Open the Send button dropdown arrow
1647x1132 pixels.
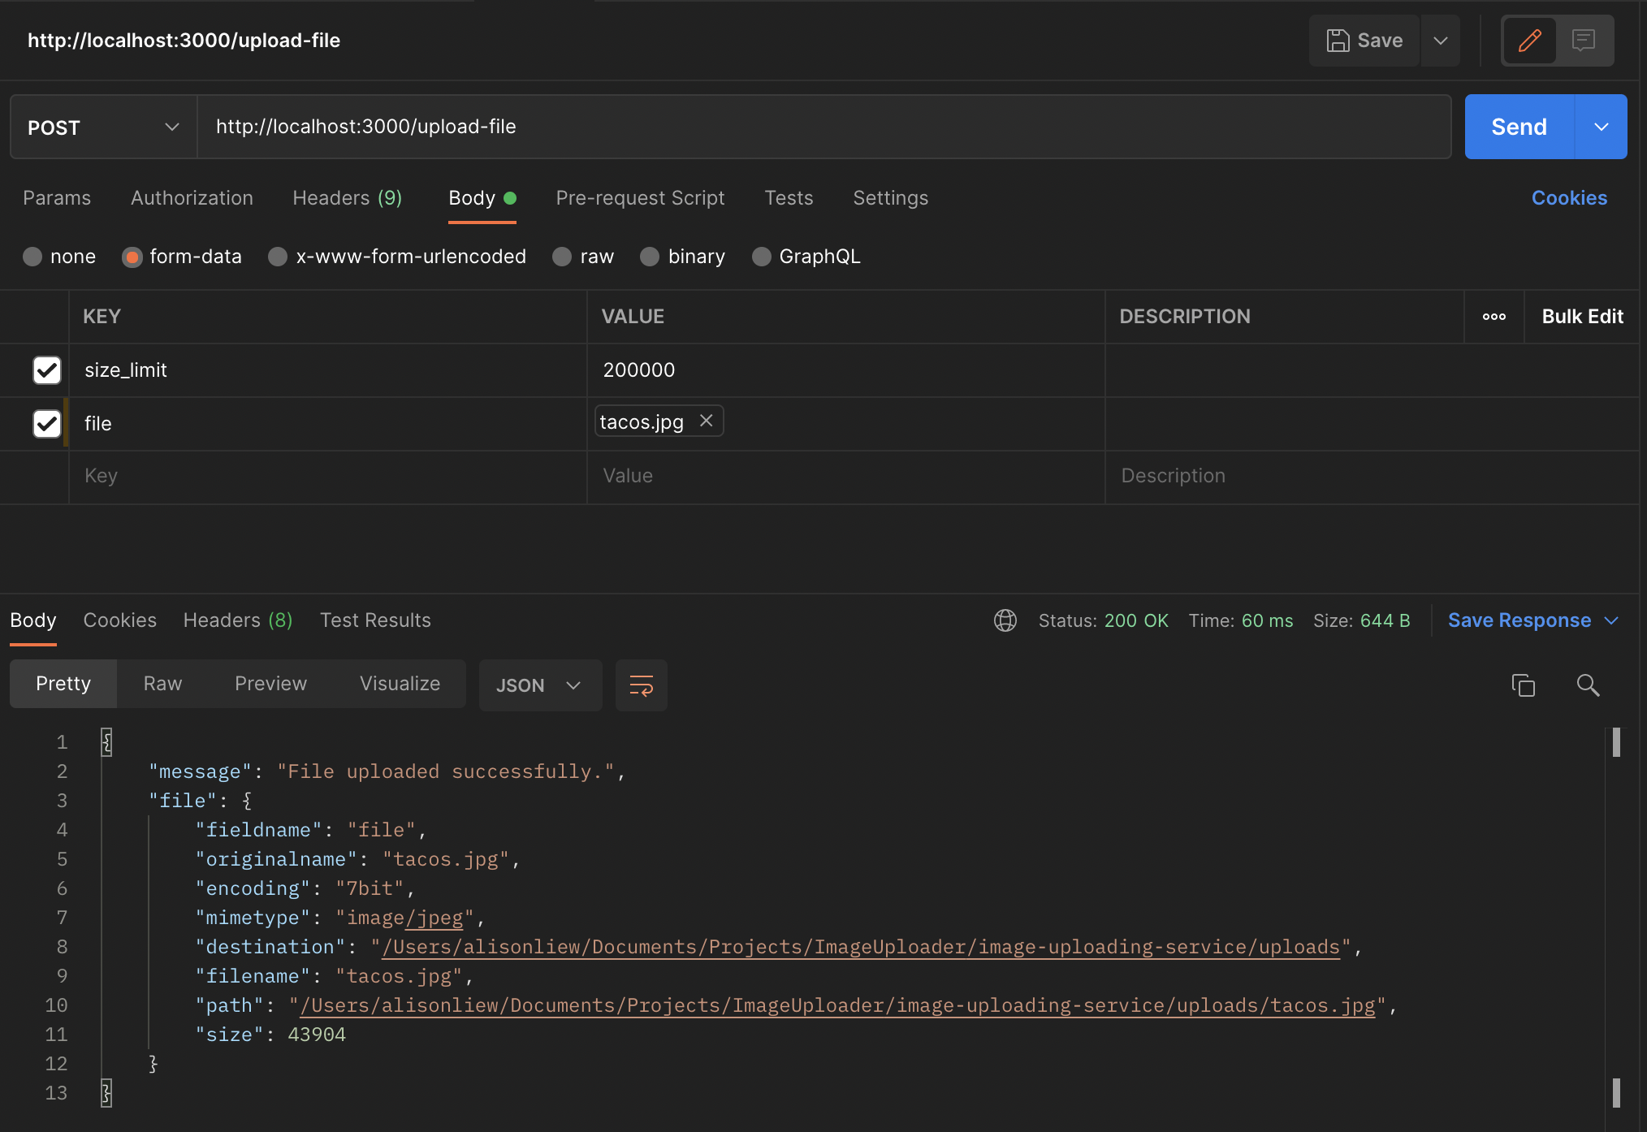(x=1602, y=127)
